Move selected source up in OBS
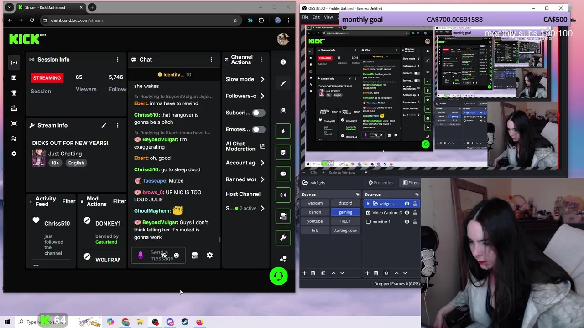This screenshot has height=328, width=584. click(396, 273)
